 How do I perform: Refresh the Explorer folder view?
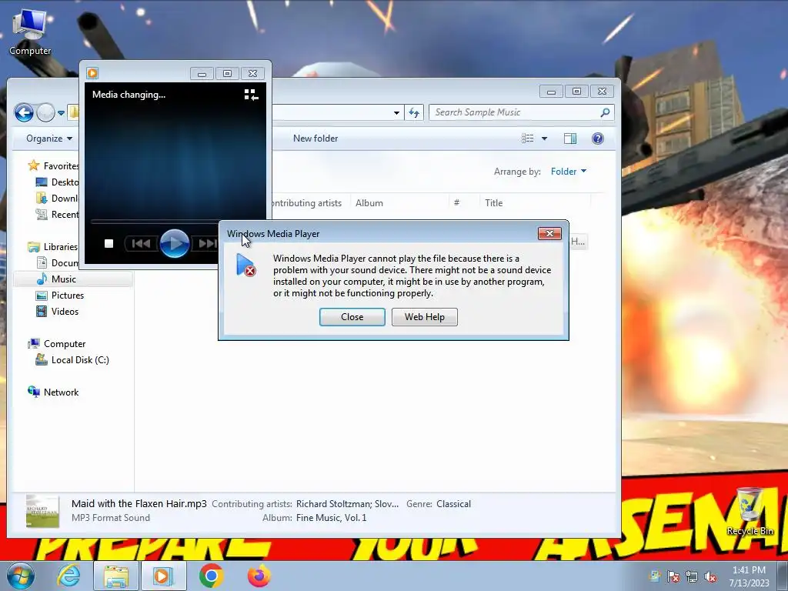click(414, 112)
